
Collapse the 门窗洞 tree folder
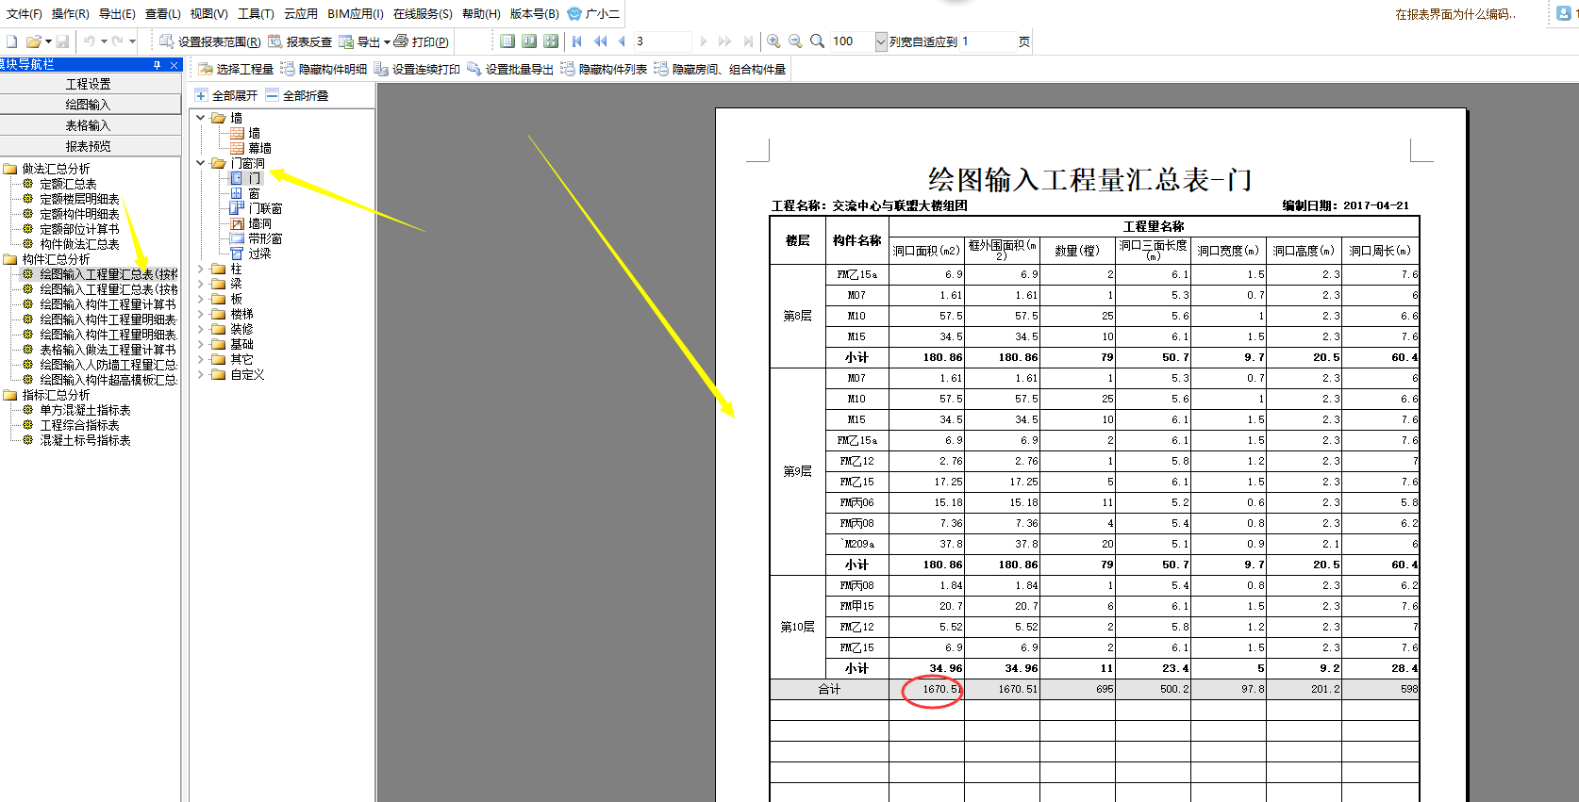(x=200, y=163)
